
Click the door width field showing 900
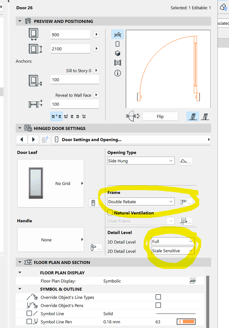click(x=70, y=34)
